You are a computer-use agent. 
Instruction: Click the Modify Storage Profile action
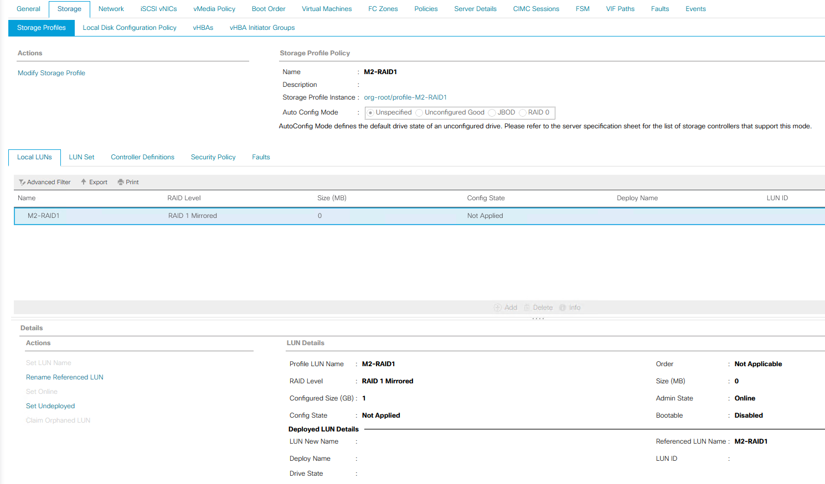tap(51, 72)
